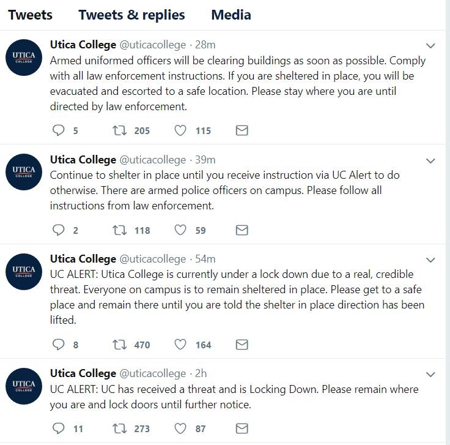Expand the options arrow on the 2h tweet
This screenshot has height=445, width=450.
pos(430,375)
